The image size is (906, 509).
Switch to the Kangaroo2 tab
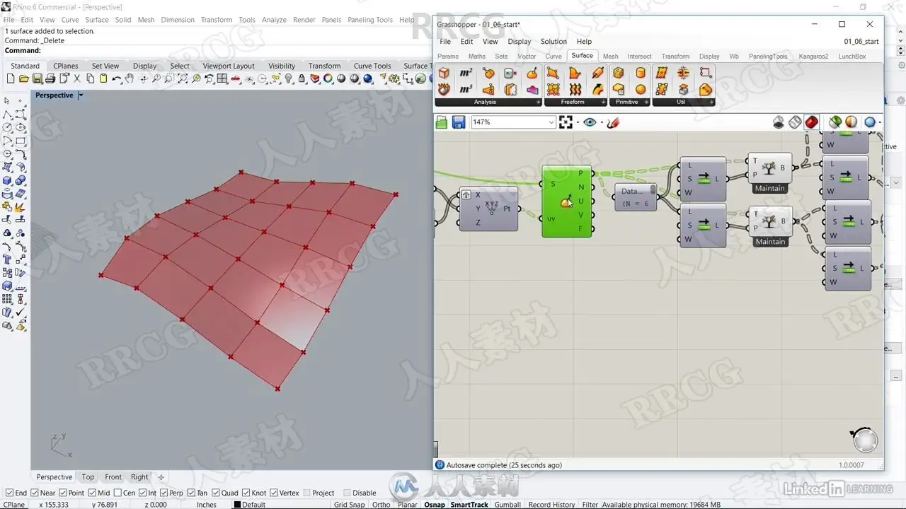(x=813, y=57)
